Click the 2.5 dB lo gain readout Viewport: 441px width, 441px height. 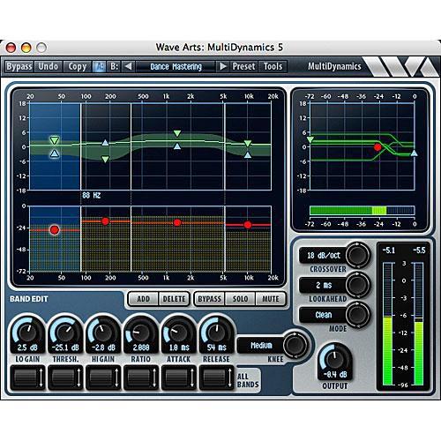point(27,348)
